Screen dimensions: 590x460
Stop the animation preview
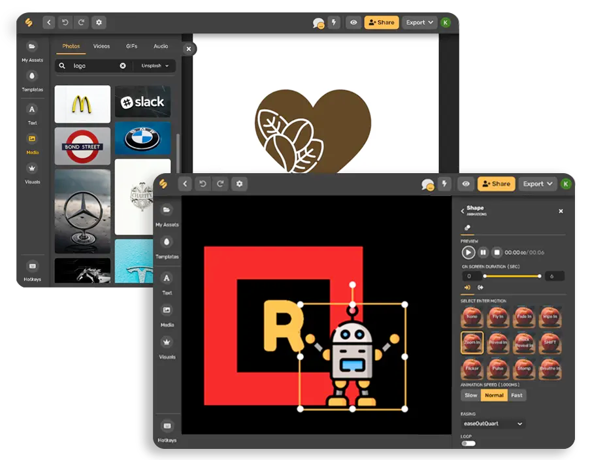pyautogui.click(x=497, y=252)
